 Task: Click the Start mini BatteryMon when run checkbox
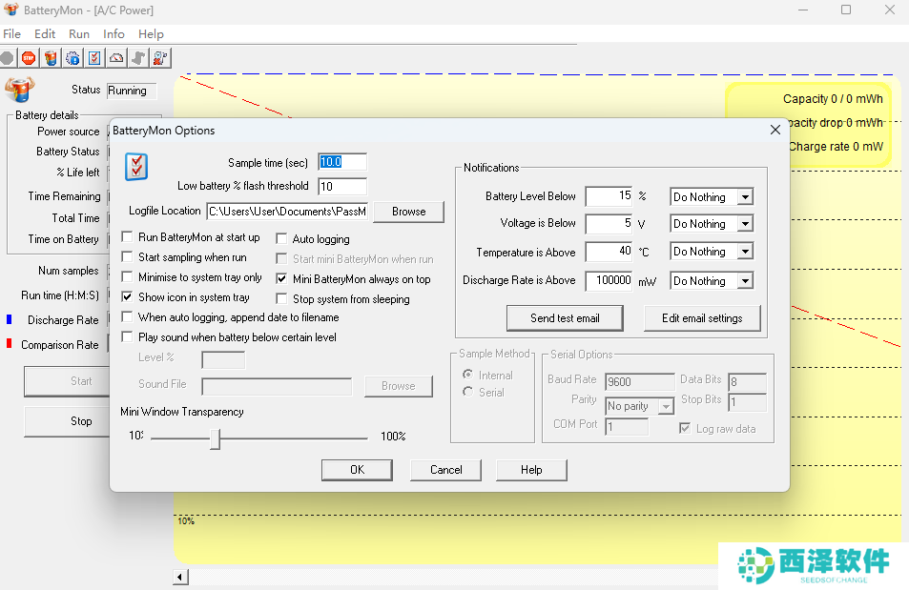click(x=281, y=258)
